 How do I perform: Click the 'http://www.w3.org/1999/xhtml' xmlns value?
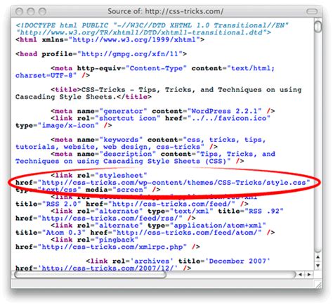pyautogui.click(x=134, y=39)
